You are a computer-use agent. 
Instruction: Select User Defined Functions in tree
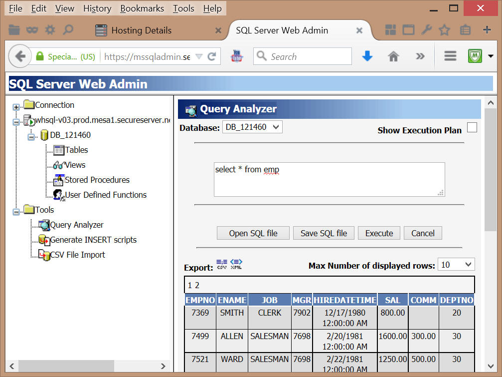point(106,195)
